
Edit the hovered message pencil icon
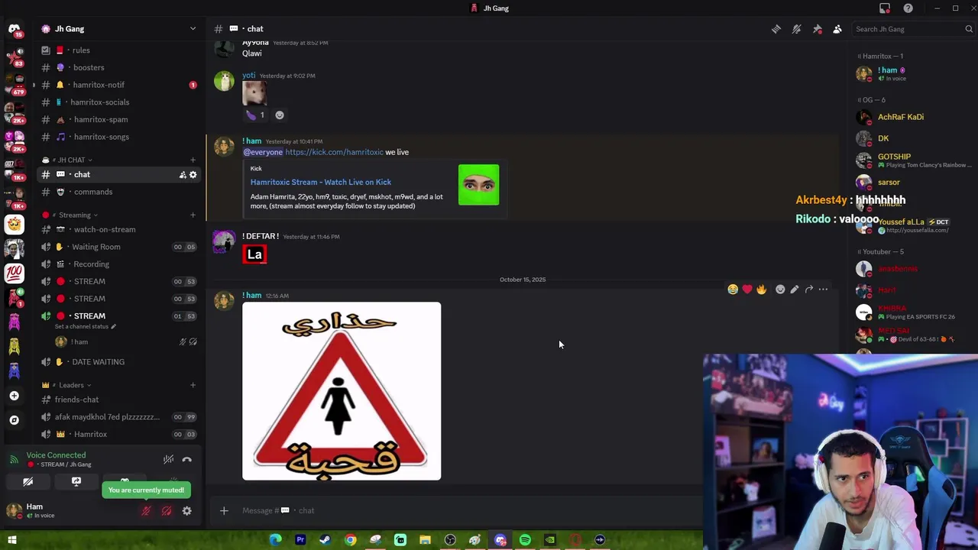tap(795, 290)
